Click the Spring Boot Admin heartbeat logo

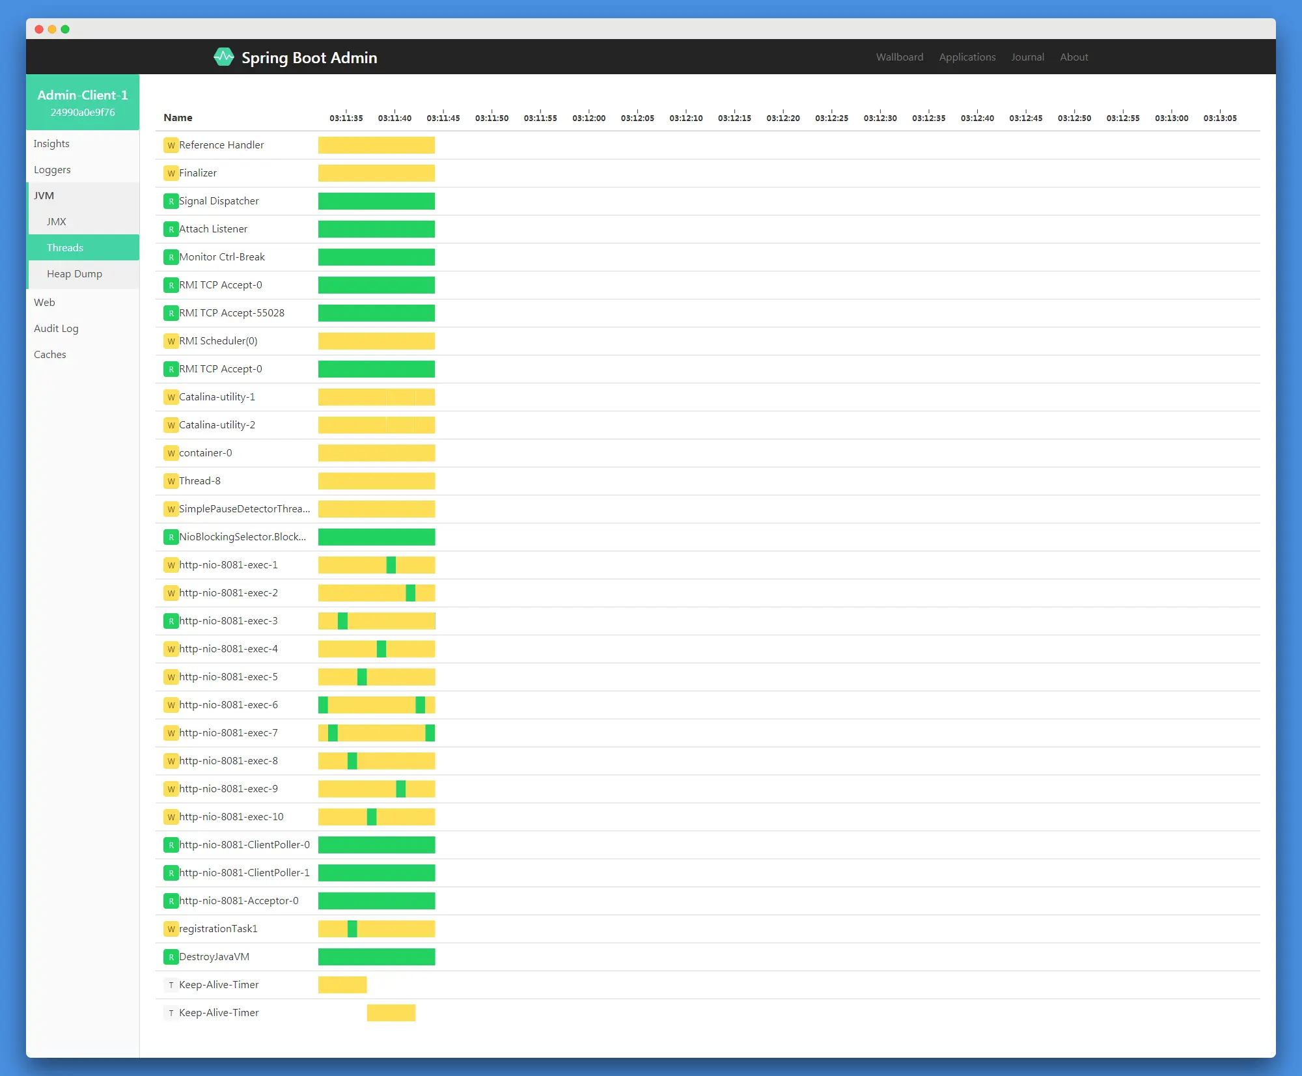tap(223, 57)
